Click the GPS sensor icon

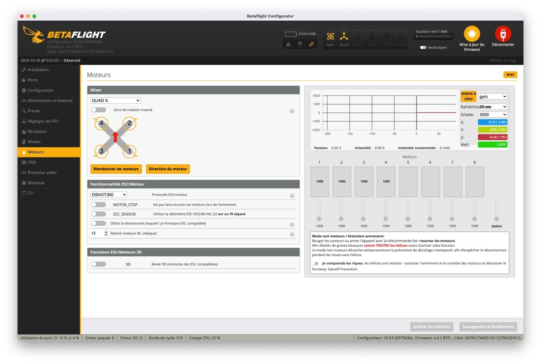coord(386,38)
